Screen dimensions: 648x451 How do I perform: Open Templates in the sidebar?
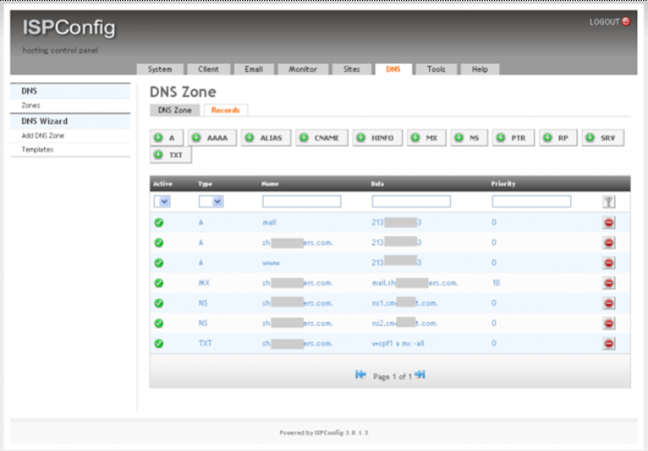(37, 149)
